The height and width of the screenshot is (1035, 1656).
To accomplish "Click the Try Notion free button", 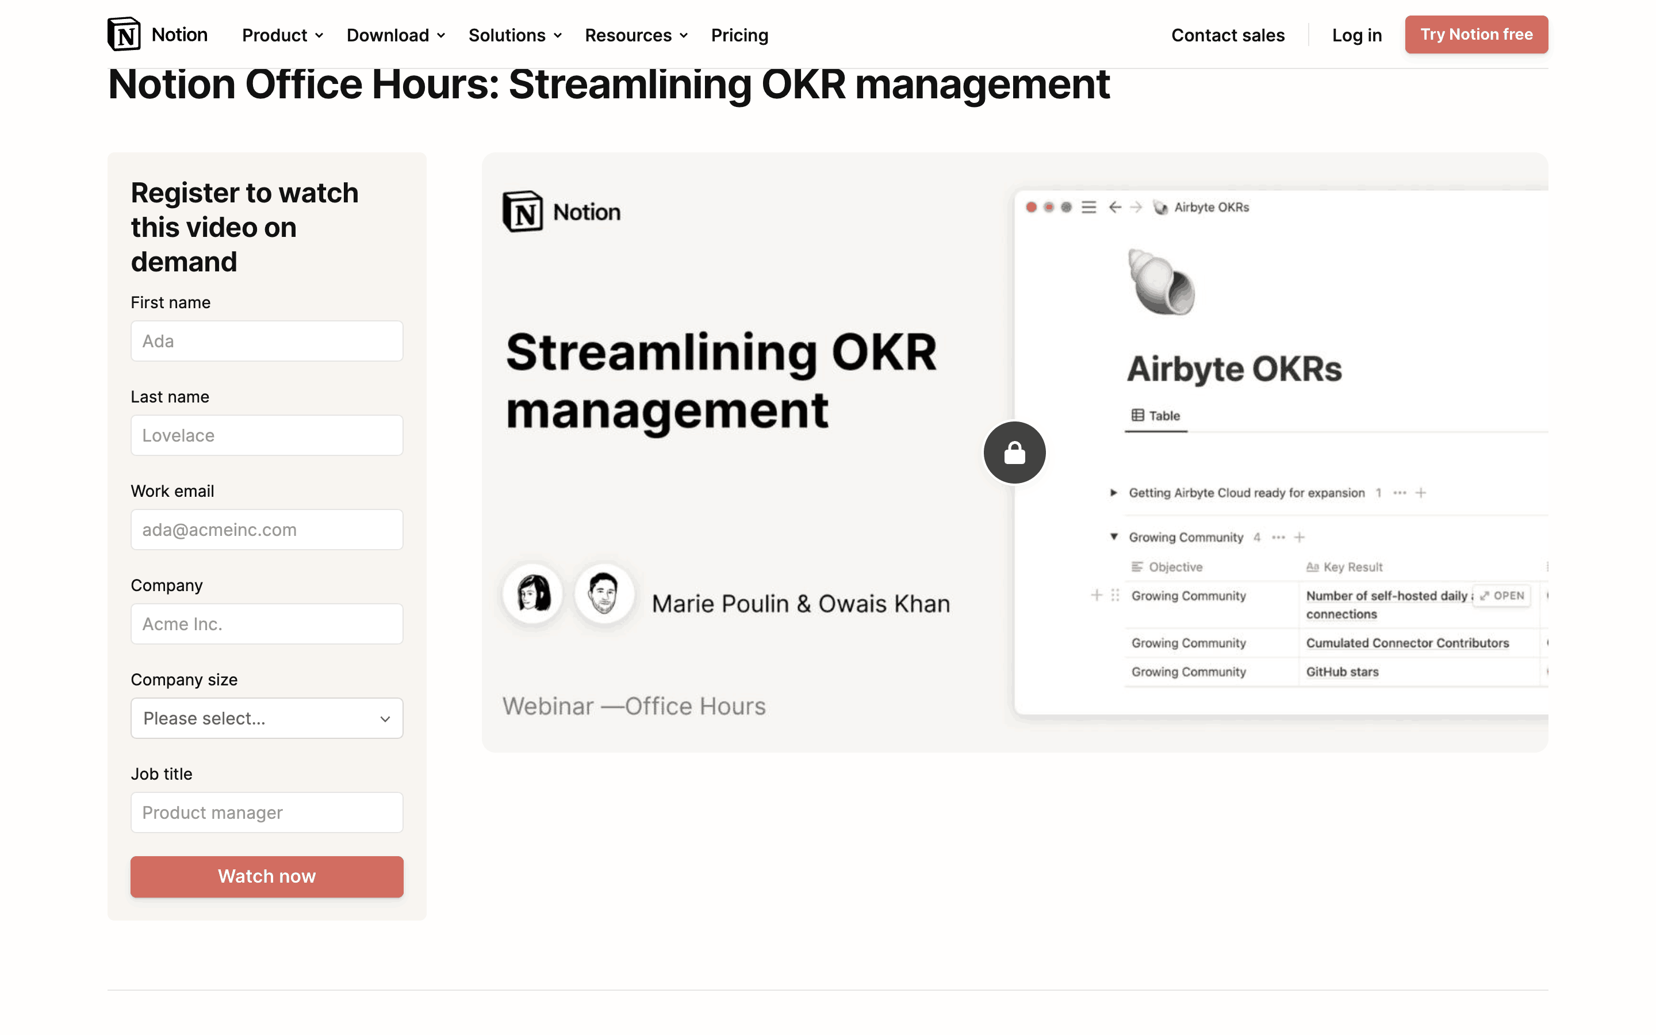I will [x=1476, y=34].
